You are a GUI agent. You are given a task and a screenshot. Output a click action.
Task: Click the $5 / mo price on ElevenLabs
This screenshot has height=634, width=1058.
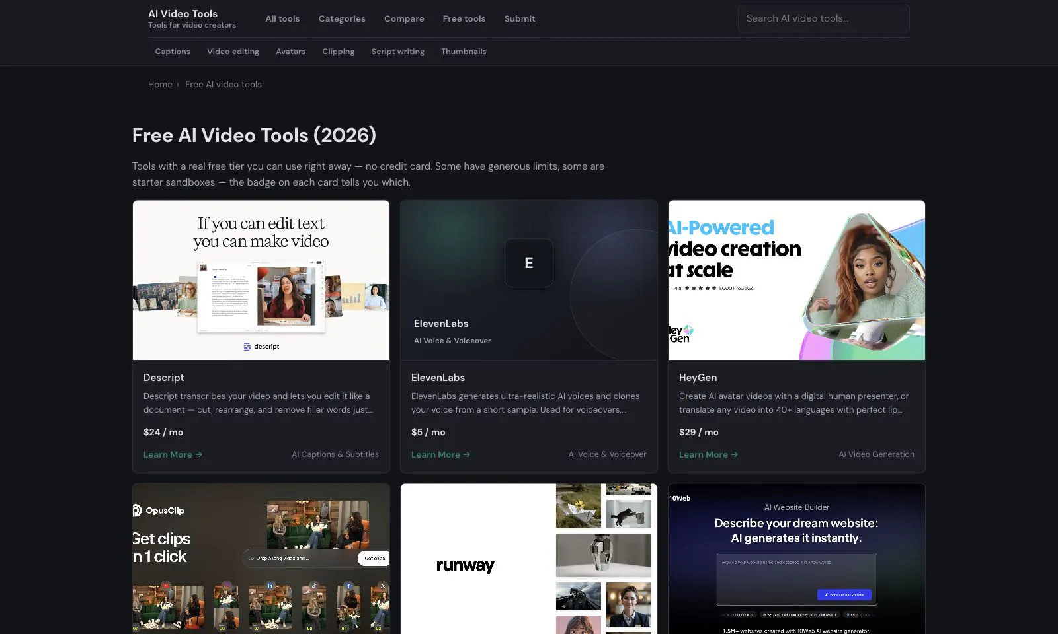428,432
